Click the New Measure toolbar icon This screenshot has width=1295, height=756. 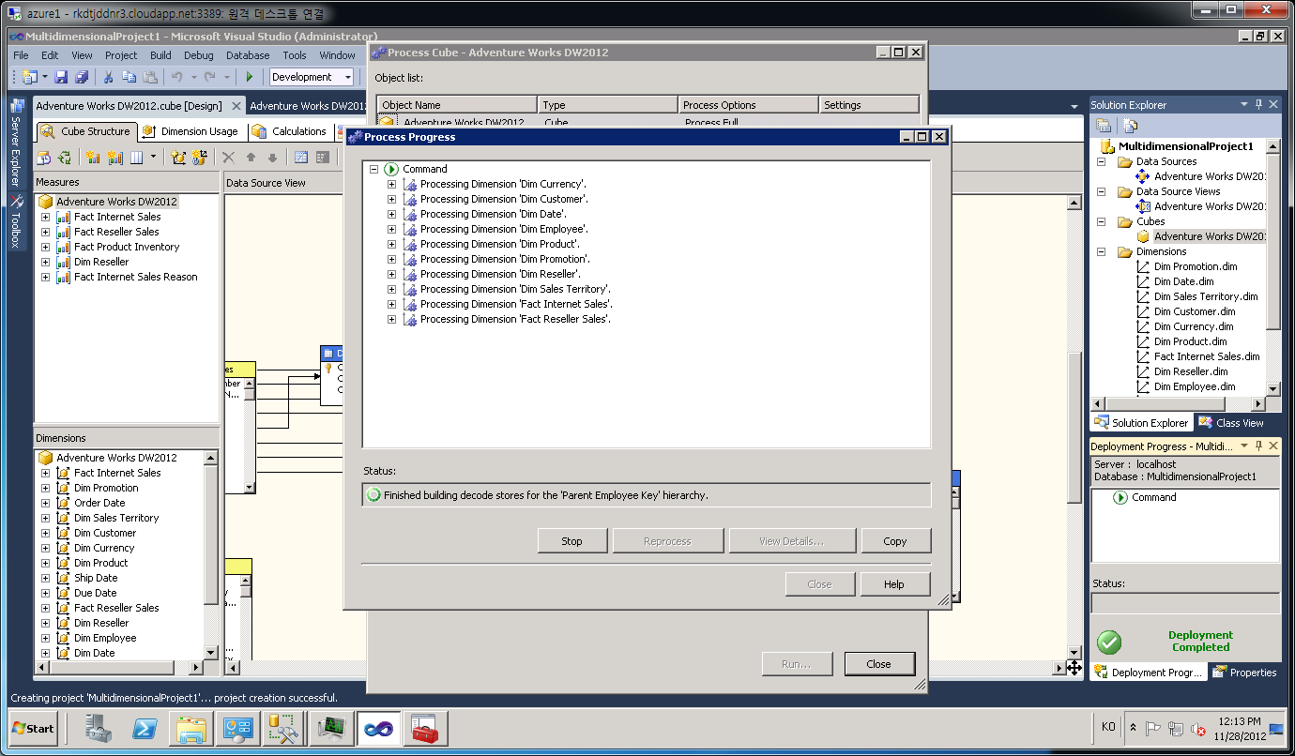93,158
